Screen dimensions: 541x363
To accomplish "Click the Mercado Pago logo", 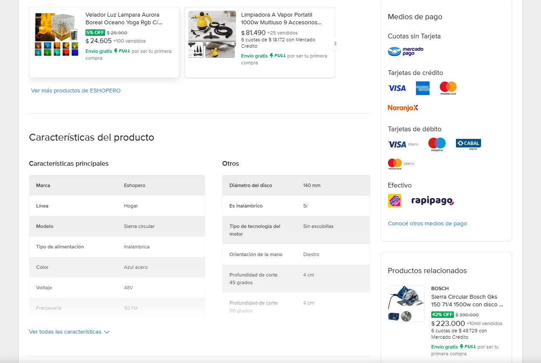I will (406, 52).
